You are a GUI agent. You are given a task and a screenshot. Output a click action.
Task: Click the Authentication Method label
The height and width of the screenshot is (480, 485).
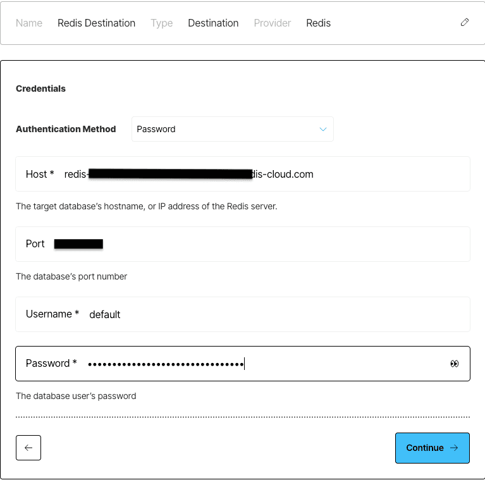pos(66,129)
